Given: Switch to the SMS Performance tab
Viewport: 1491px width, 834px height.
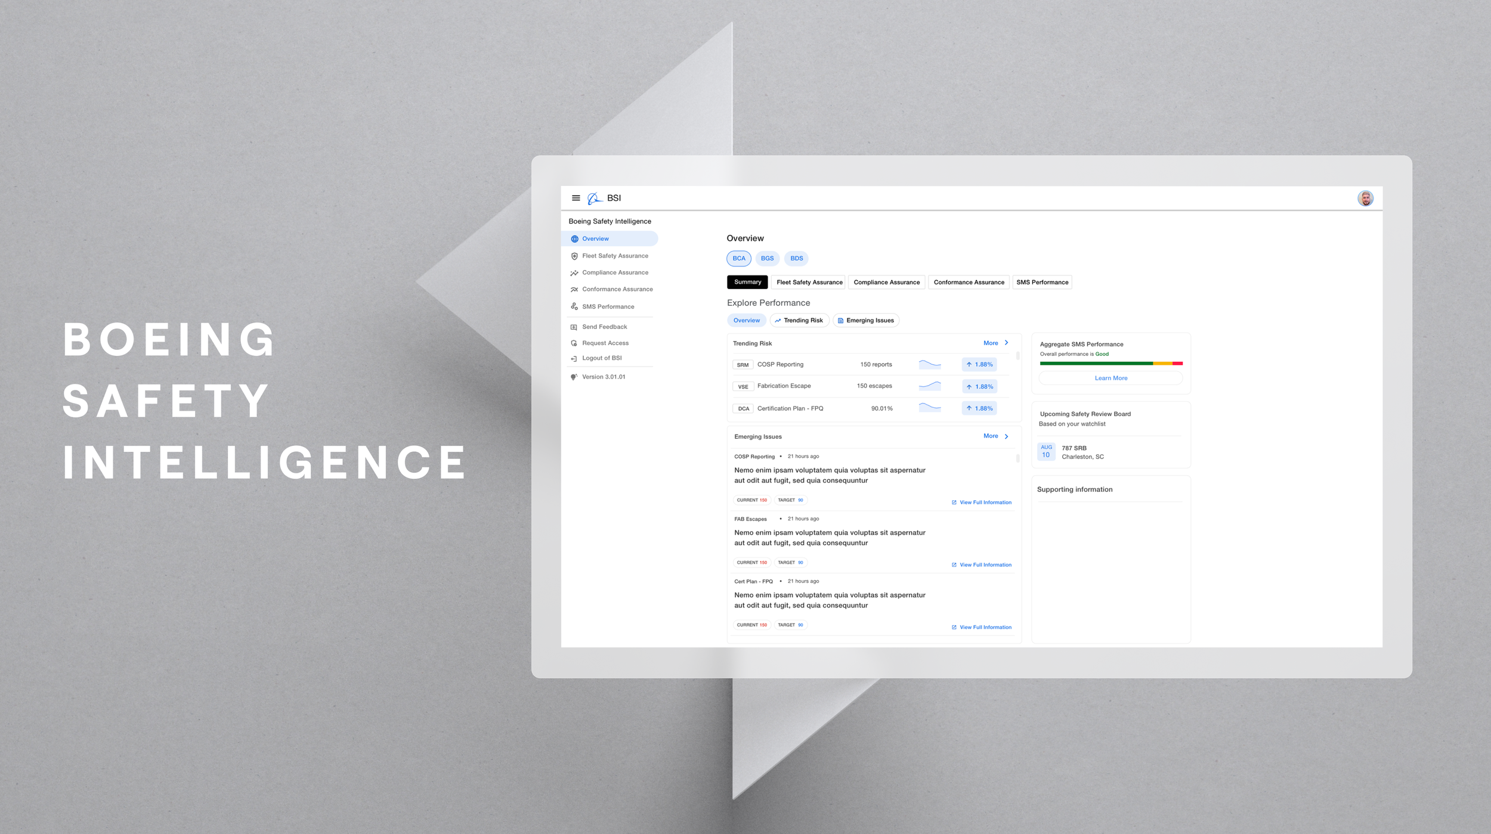Looking at the screenshot, I should pyautogui.click(x=1042, y=282).
